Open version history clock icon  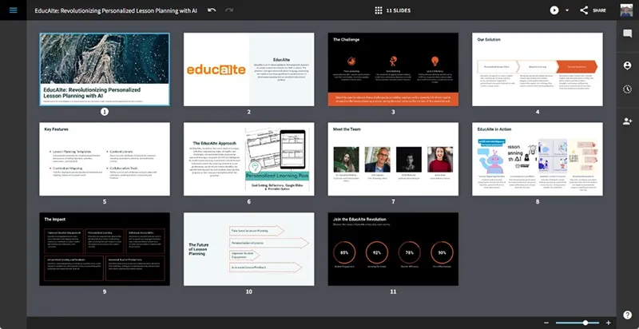pyautogui.click(x=628, y=89)
